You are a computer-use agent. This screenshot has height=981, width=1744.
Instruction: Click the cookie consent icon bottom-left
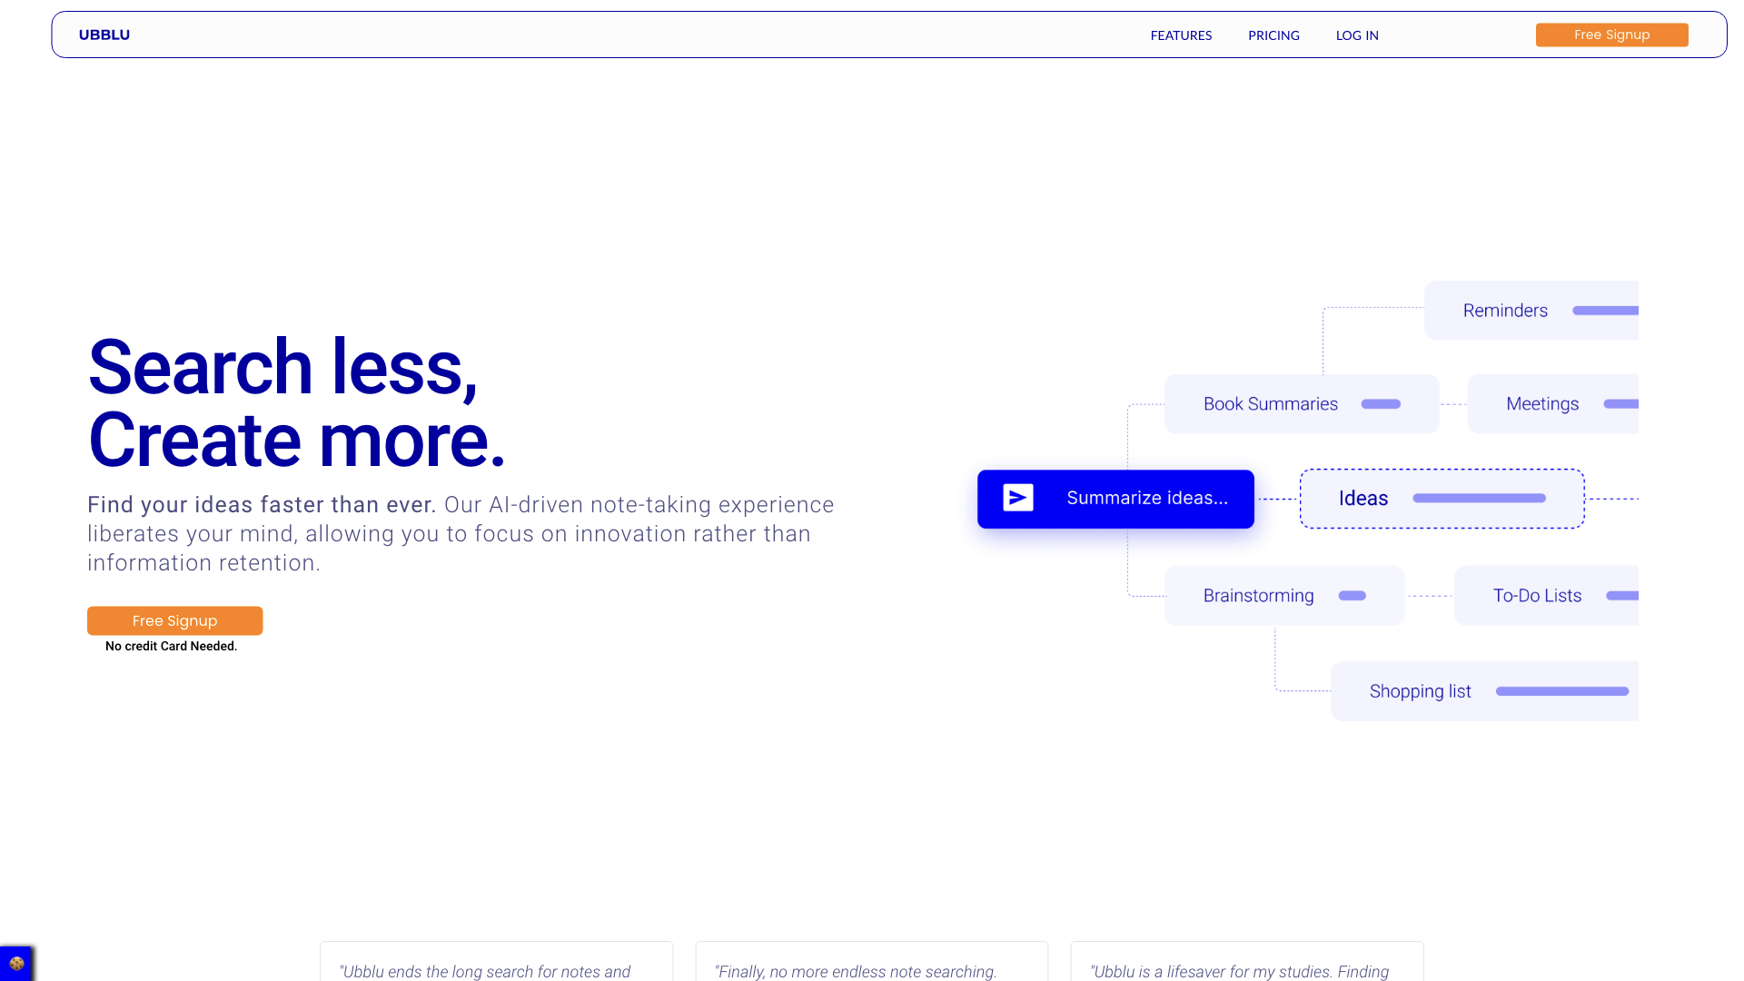16,963
